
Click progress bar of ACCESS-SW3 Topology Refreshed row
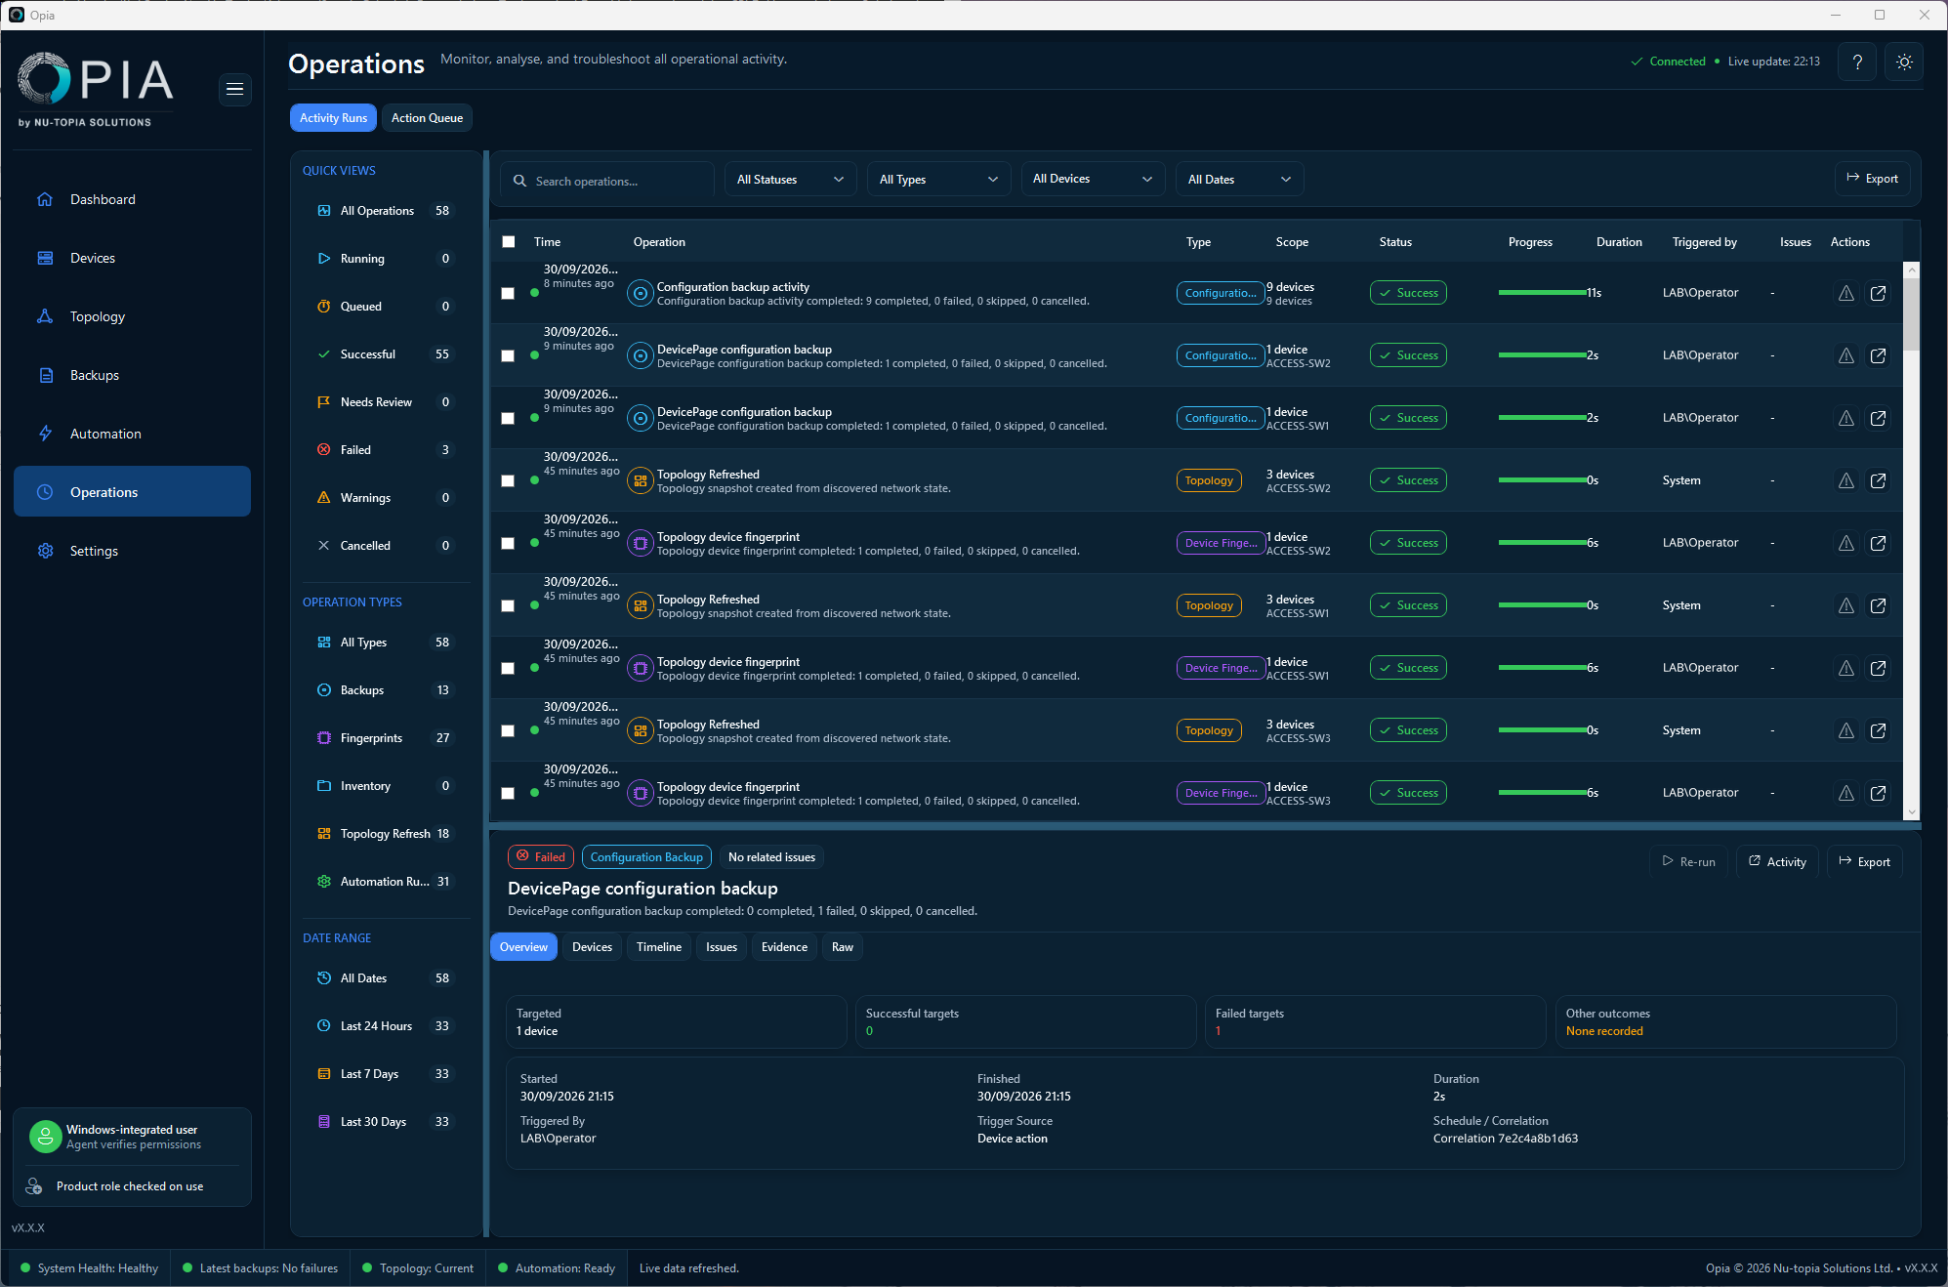pos(1542,730)
